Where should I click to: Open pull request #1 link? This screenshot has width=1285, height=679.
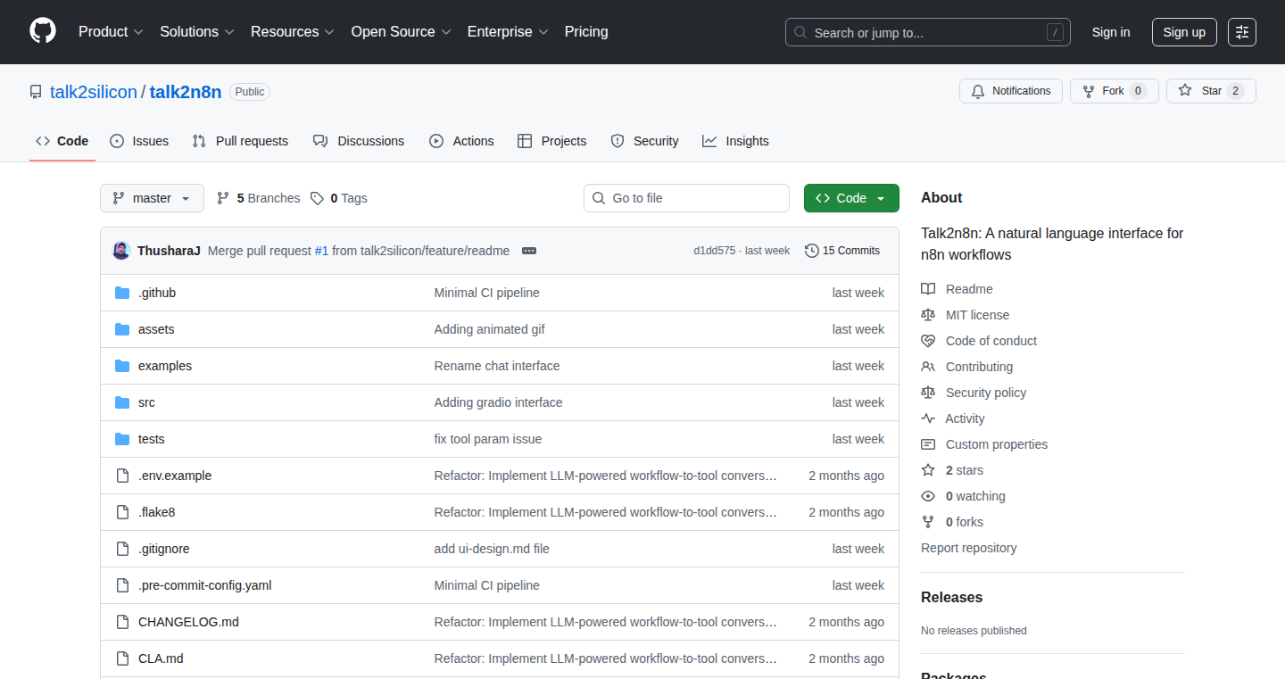[x=321, y=251]
